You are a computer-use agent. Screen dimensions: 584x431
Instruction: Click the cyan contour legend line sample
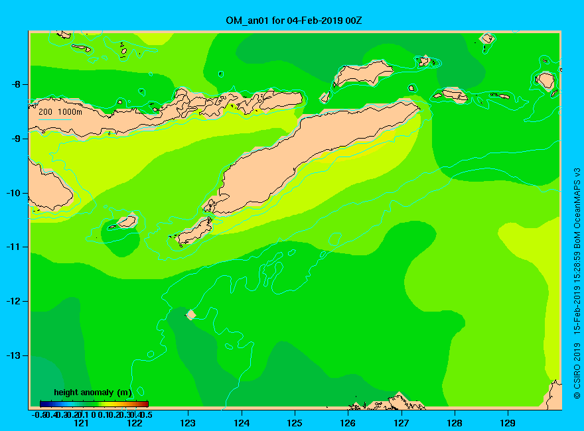click(x=54, y=119)
